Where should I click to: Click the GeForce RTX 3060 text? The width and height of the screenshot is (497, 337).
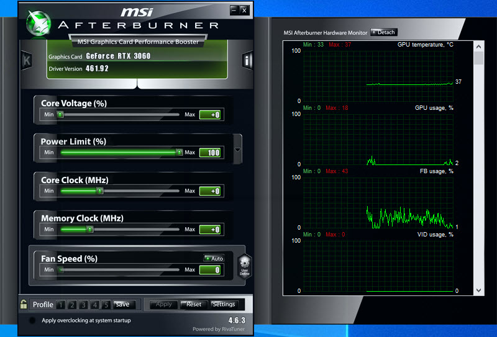(x=118, y=56)
